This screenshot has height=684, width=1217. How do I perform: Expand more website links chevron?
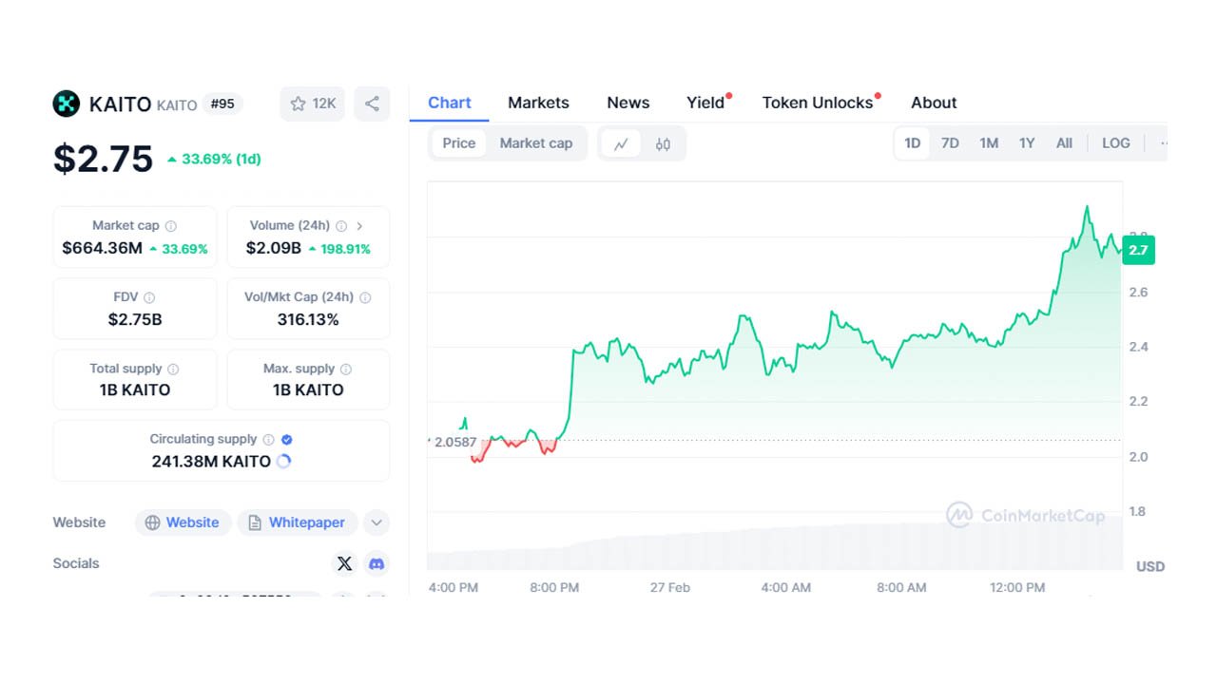click(x=377, y=522)
